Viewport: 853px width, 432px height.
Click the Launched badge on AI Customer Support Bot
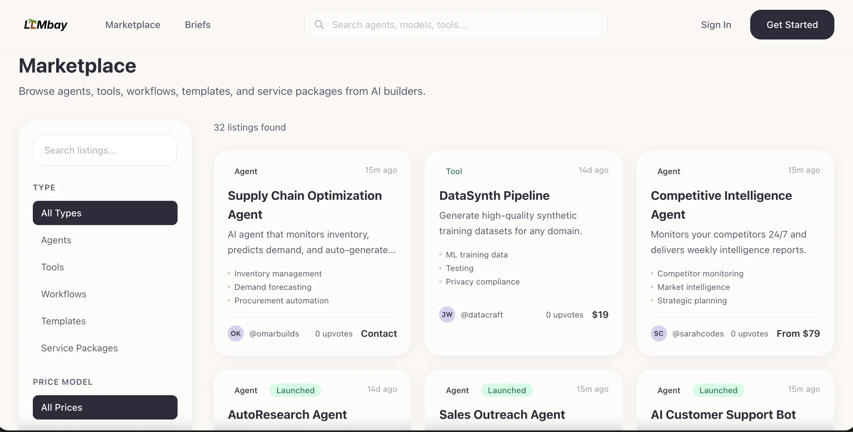tap(718, 390)
